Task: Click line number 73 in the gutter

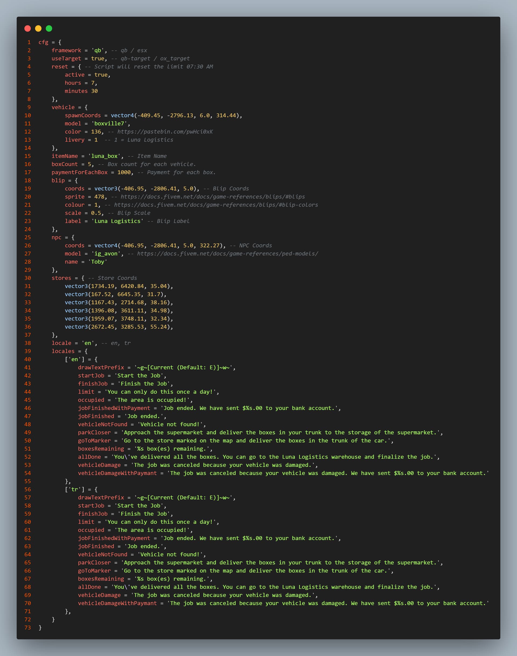Action: [27, 627]
